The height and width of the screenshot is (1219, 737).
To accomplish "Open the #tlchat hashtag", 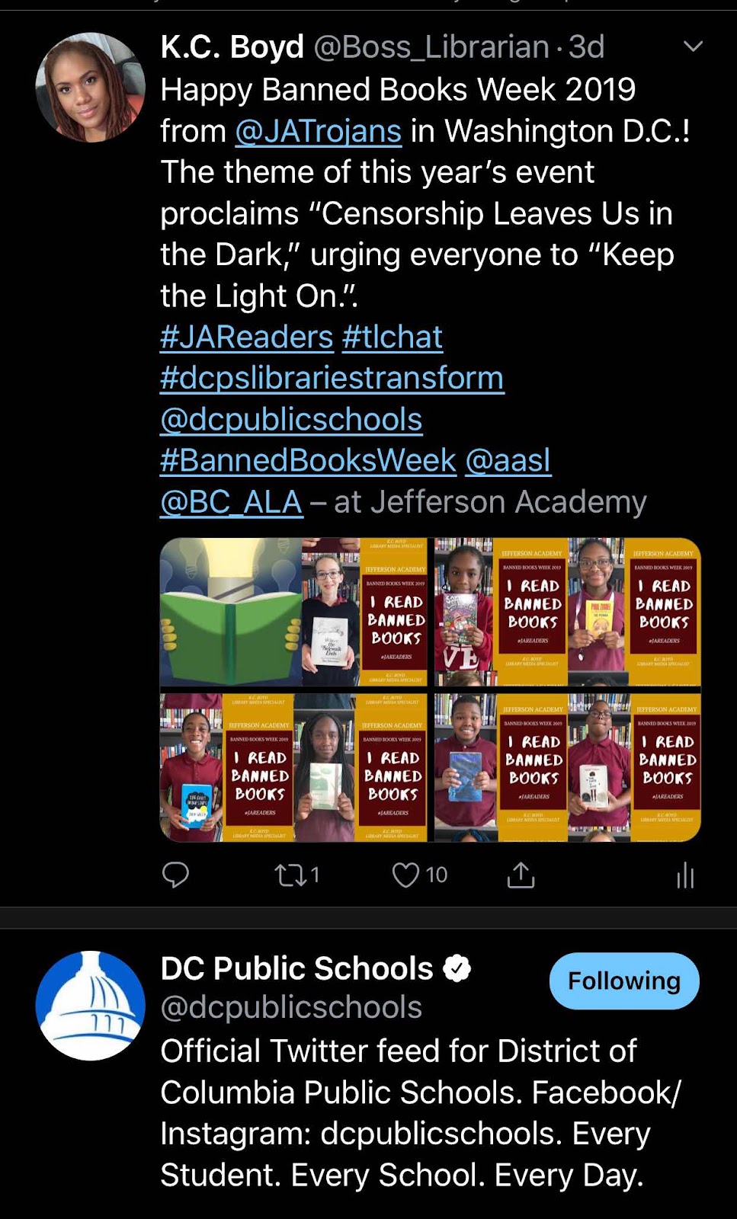I will 393,337.
